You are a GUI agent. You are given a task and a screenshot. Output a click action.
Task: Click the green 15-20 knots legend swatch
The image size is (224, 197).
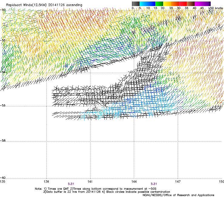pos(159,4)
